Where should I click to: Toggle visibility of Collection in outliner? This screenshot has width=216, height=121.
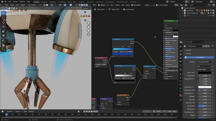[211, 10]
